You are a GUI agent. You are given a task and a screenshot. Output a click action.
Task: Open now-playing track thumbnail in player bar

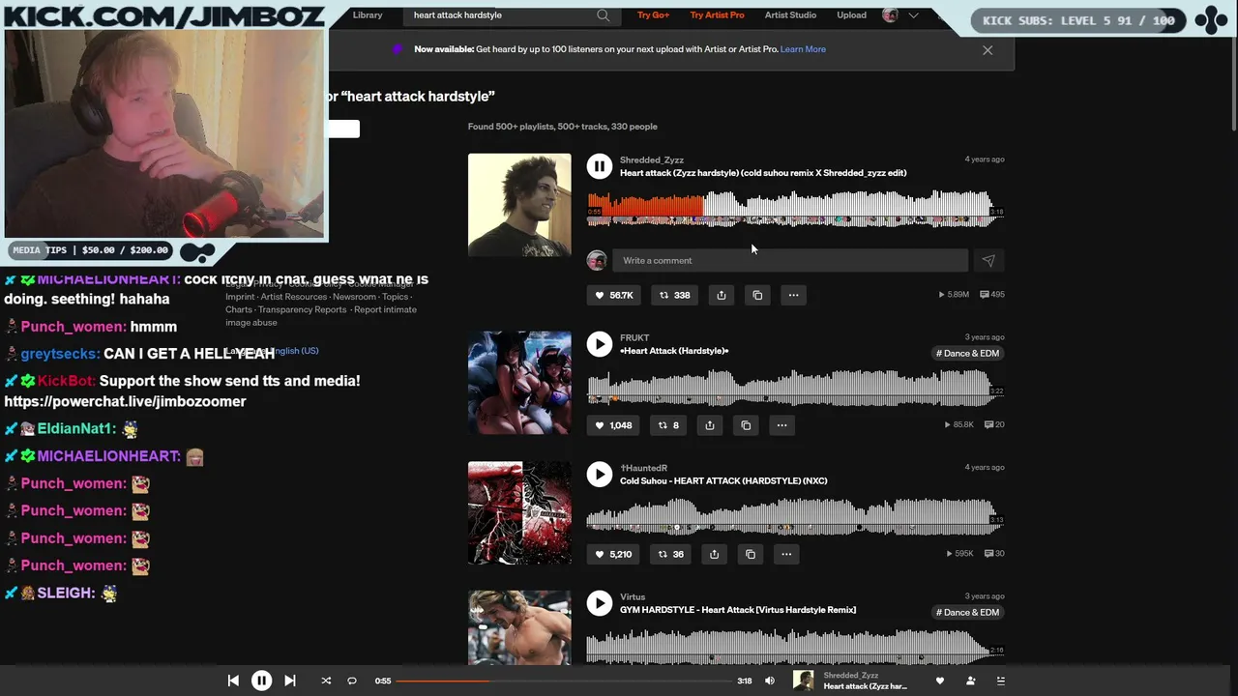[803, 681]
